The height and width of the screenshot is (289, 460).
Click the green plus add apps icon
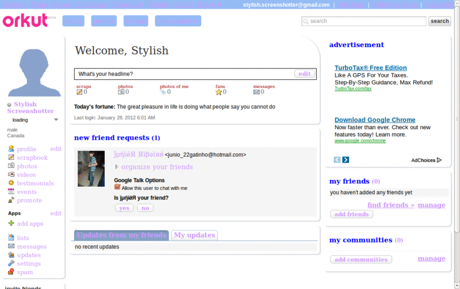coord(11,223)
